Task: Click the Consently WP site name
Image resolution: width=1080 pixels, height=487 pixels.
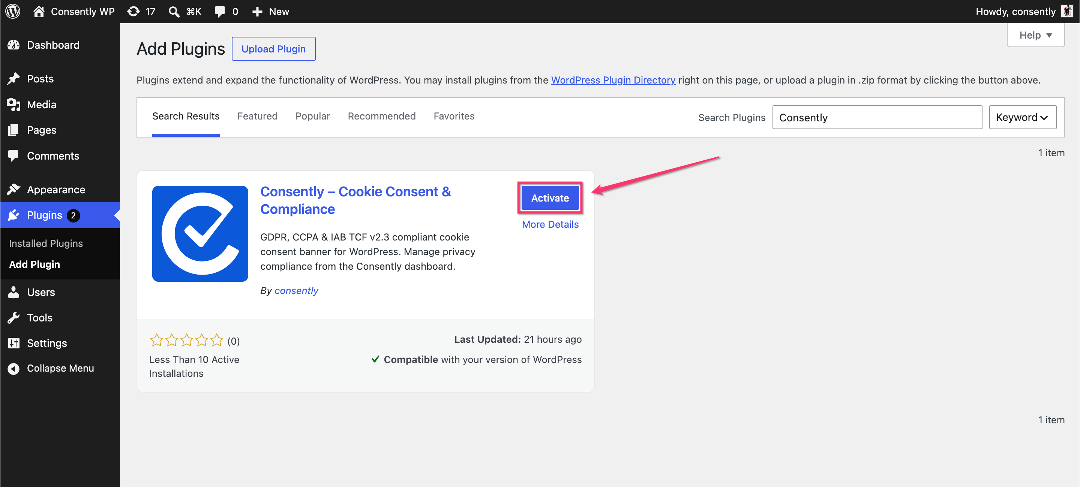Action: [x=82, y=11]
